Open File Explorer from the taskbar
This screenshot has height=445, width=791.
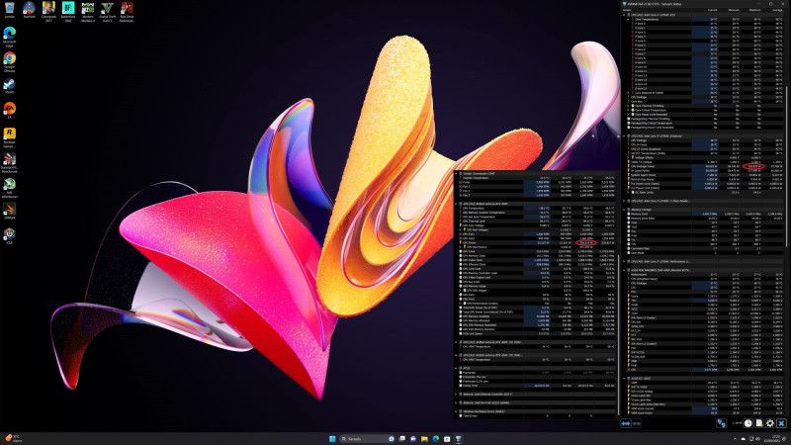(x=424, y=439)
